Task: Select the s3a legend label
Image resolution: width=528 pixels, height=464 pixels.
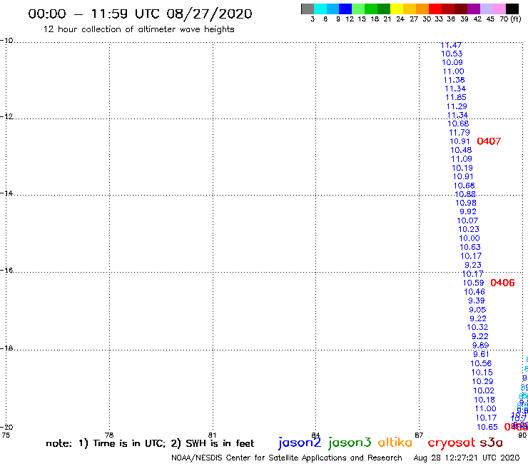Action: click(x=492, y=443)
